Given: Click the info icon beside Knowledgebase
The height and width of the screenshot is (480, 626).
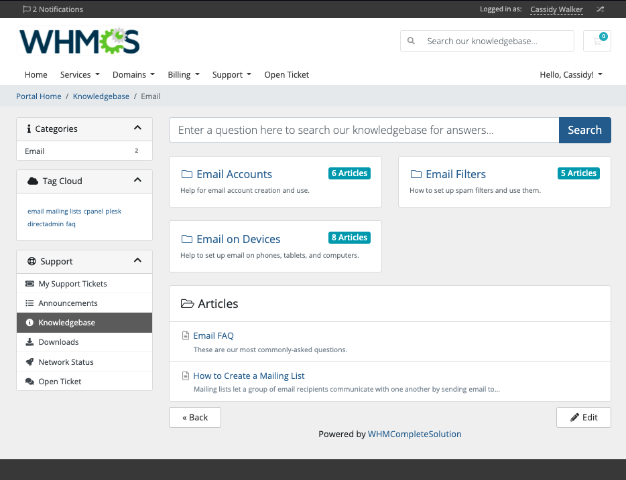Looking at the screenshot, I should click(29, 323).
